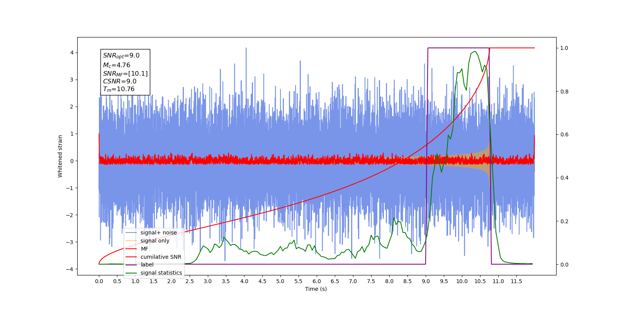Click the green line swatch beside 'signal statistics'

[131, 273]
